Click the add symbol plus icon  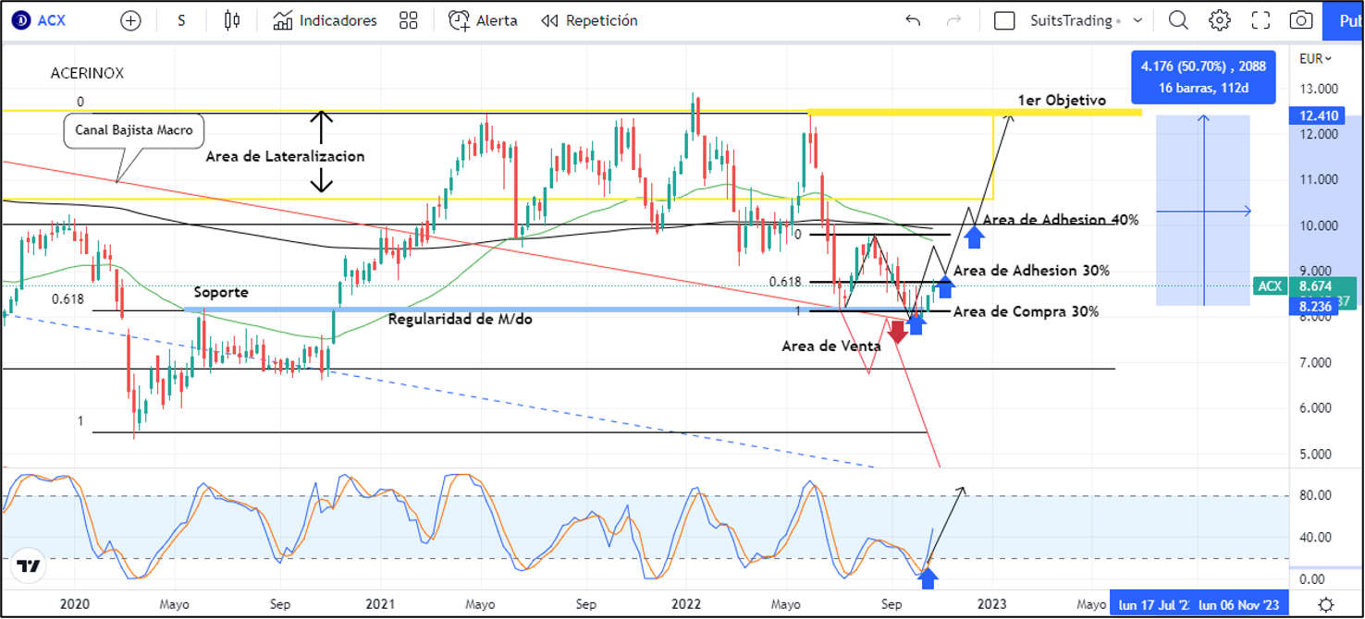click(x=131, y=20)
